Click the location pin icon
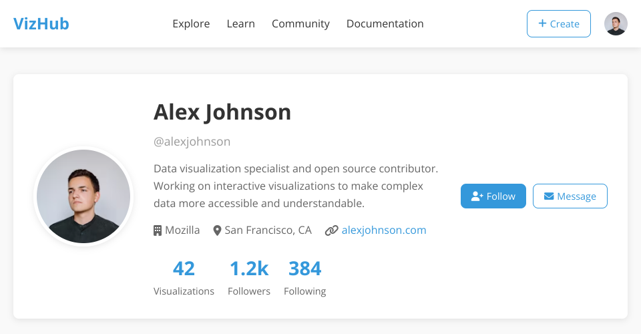 [x=217, y=230]
